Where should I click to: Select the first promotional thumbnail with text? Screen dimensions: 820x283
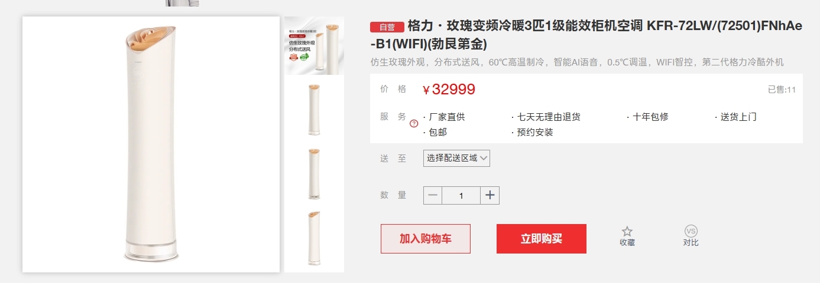[x=314, y=46]
